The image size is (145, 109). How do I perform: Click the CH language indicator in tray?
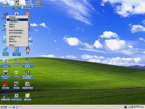pos(125,107)
